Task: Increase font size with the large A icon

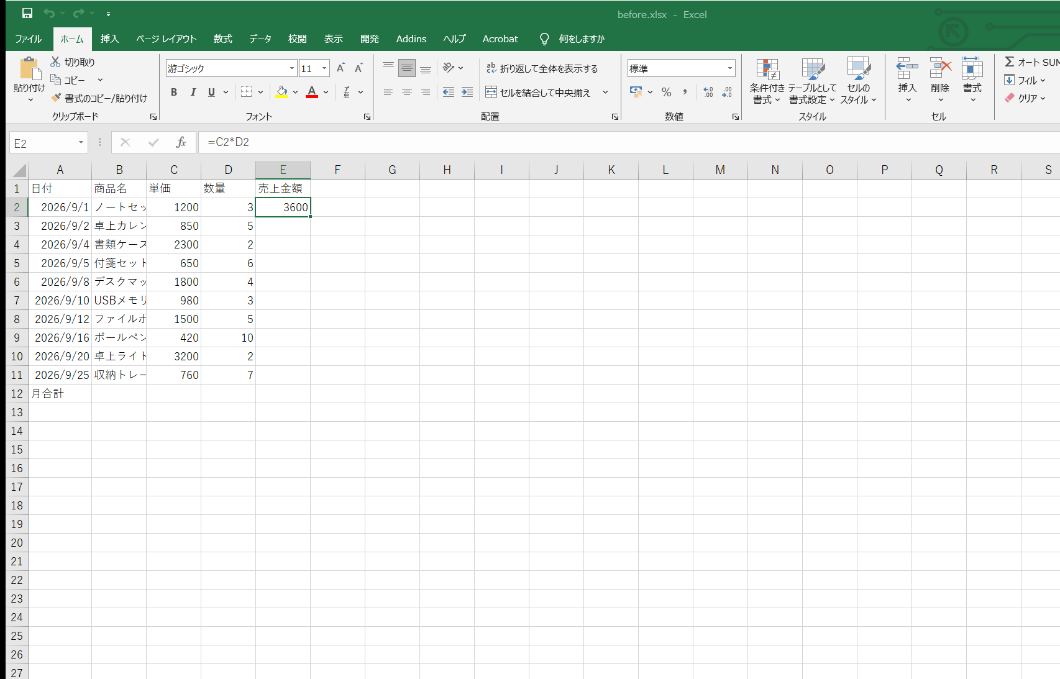Action: 340,68
